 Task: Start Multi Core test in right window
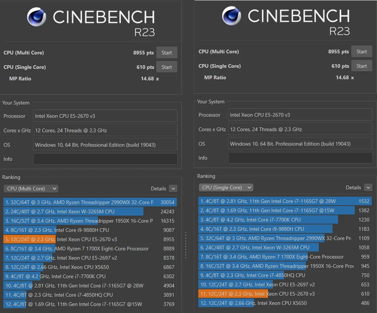pyautogui.click(x=361, y=51)
